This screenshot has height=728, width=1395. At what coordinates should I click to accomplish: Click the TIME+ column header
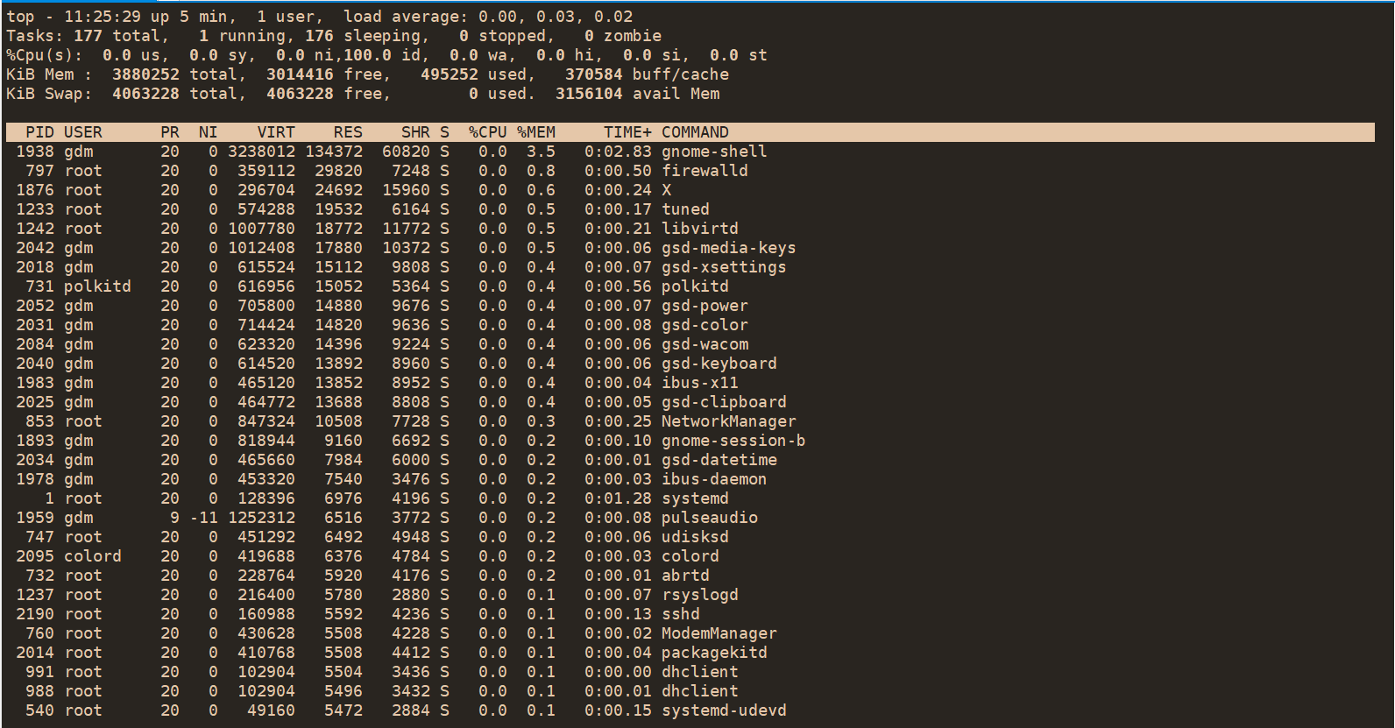coord(627,132)
